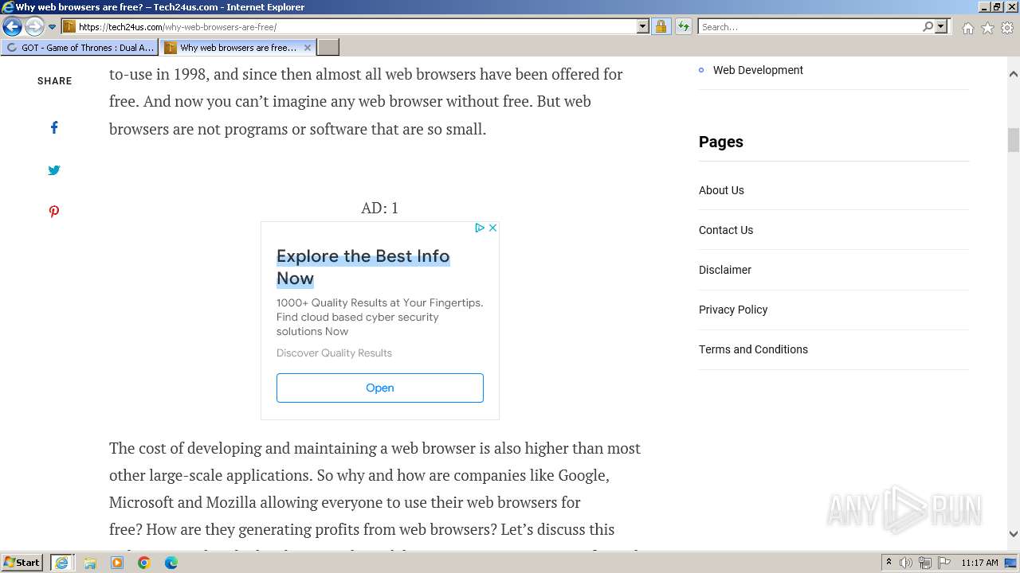This screenshot has height=573, width=1020.
Task: Focus the Search box
Action: coord(810,26)
